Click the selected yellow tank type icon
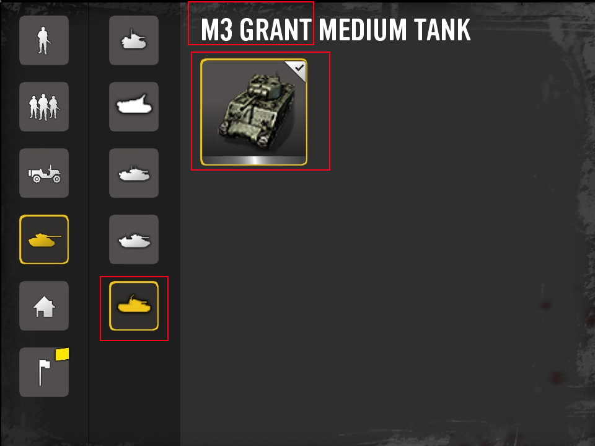 coord(134,306)
